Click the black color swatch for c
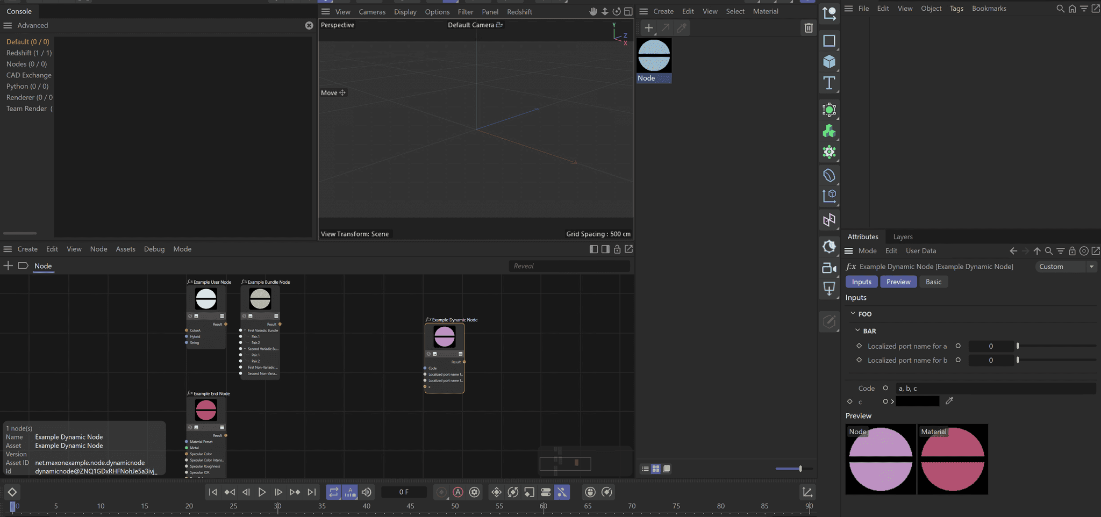 point(918,401)
